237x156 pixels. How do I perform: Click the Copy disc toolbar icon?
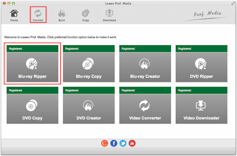click(x=85, y=15)
